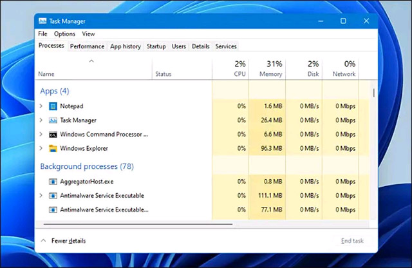This screenshot has height=268, width=412.
Task: Click the Task Manager process icon
Action: click(x=53, y=120)
